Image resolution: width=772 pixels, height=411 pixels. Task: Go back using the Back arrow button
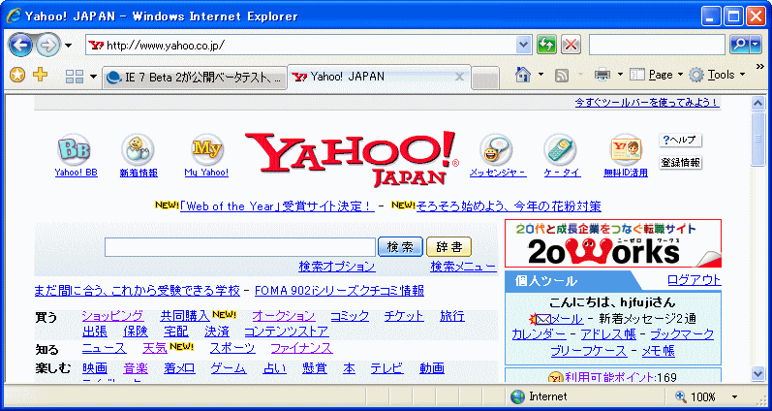point(20,46)
